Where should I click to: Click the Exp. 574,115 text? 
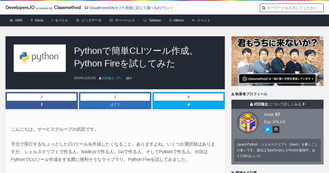coord(275,122)
